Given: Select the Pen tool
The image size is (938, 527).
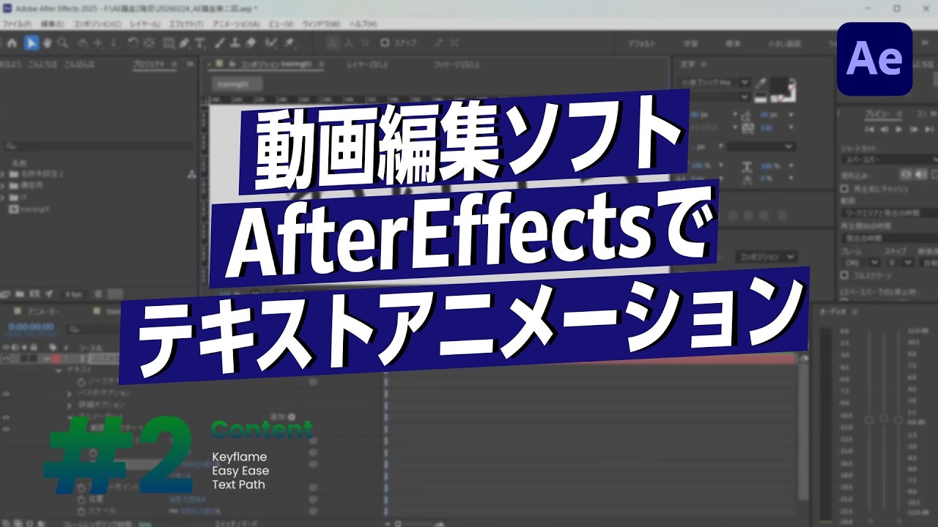Looking at the screenshot, I should [x=185, y=42].
